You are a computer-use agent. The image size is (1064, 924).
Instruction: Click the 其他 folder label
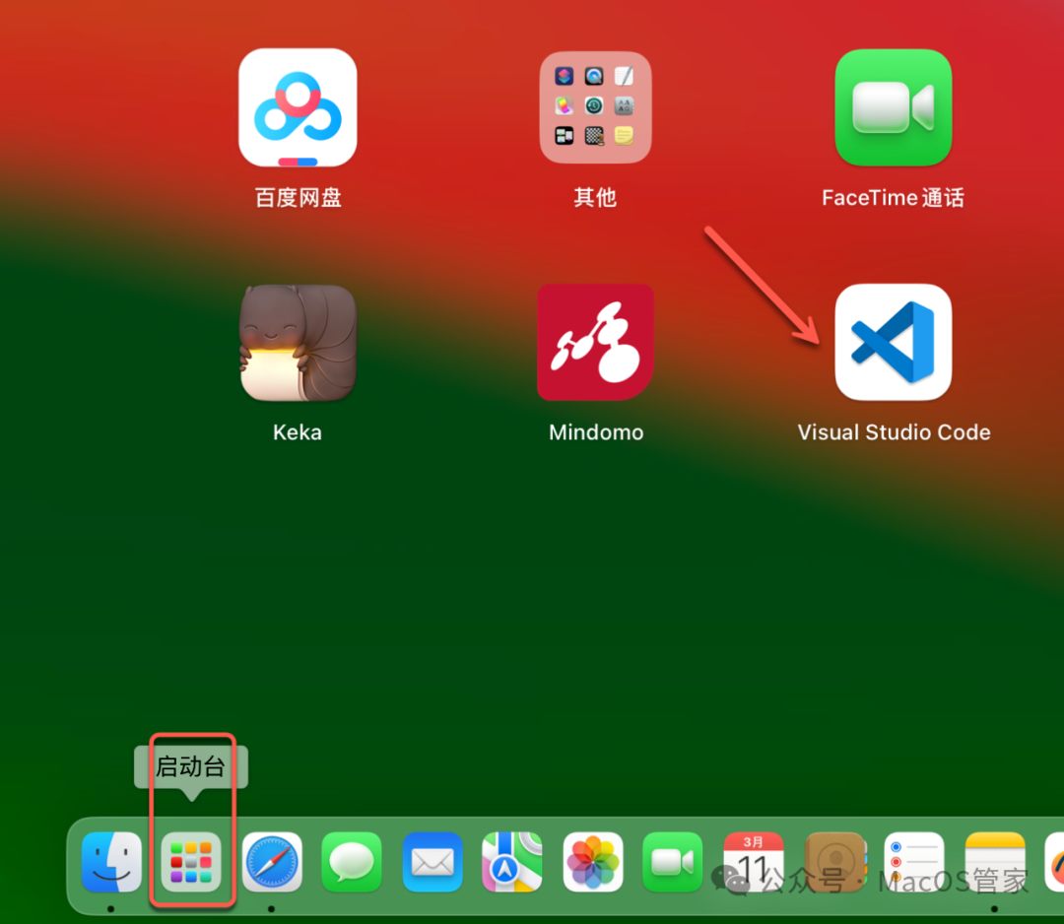pos(595,197)
